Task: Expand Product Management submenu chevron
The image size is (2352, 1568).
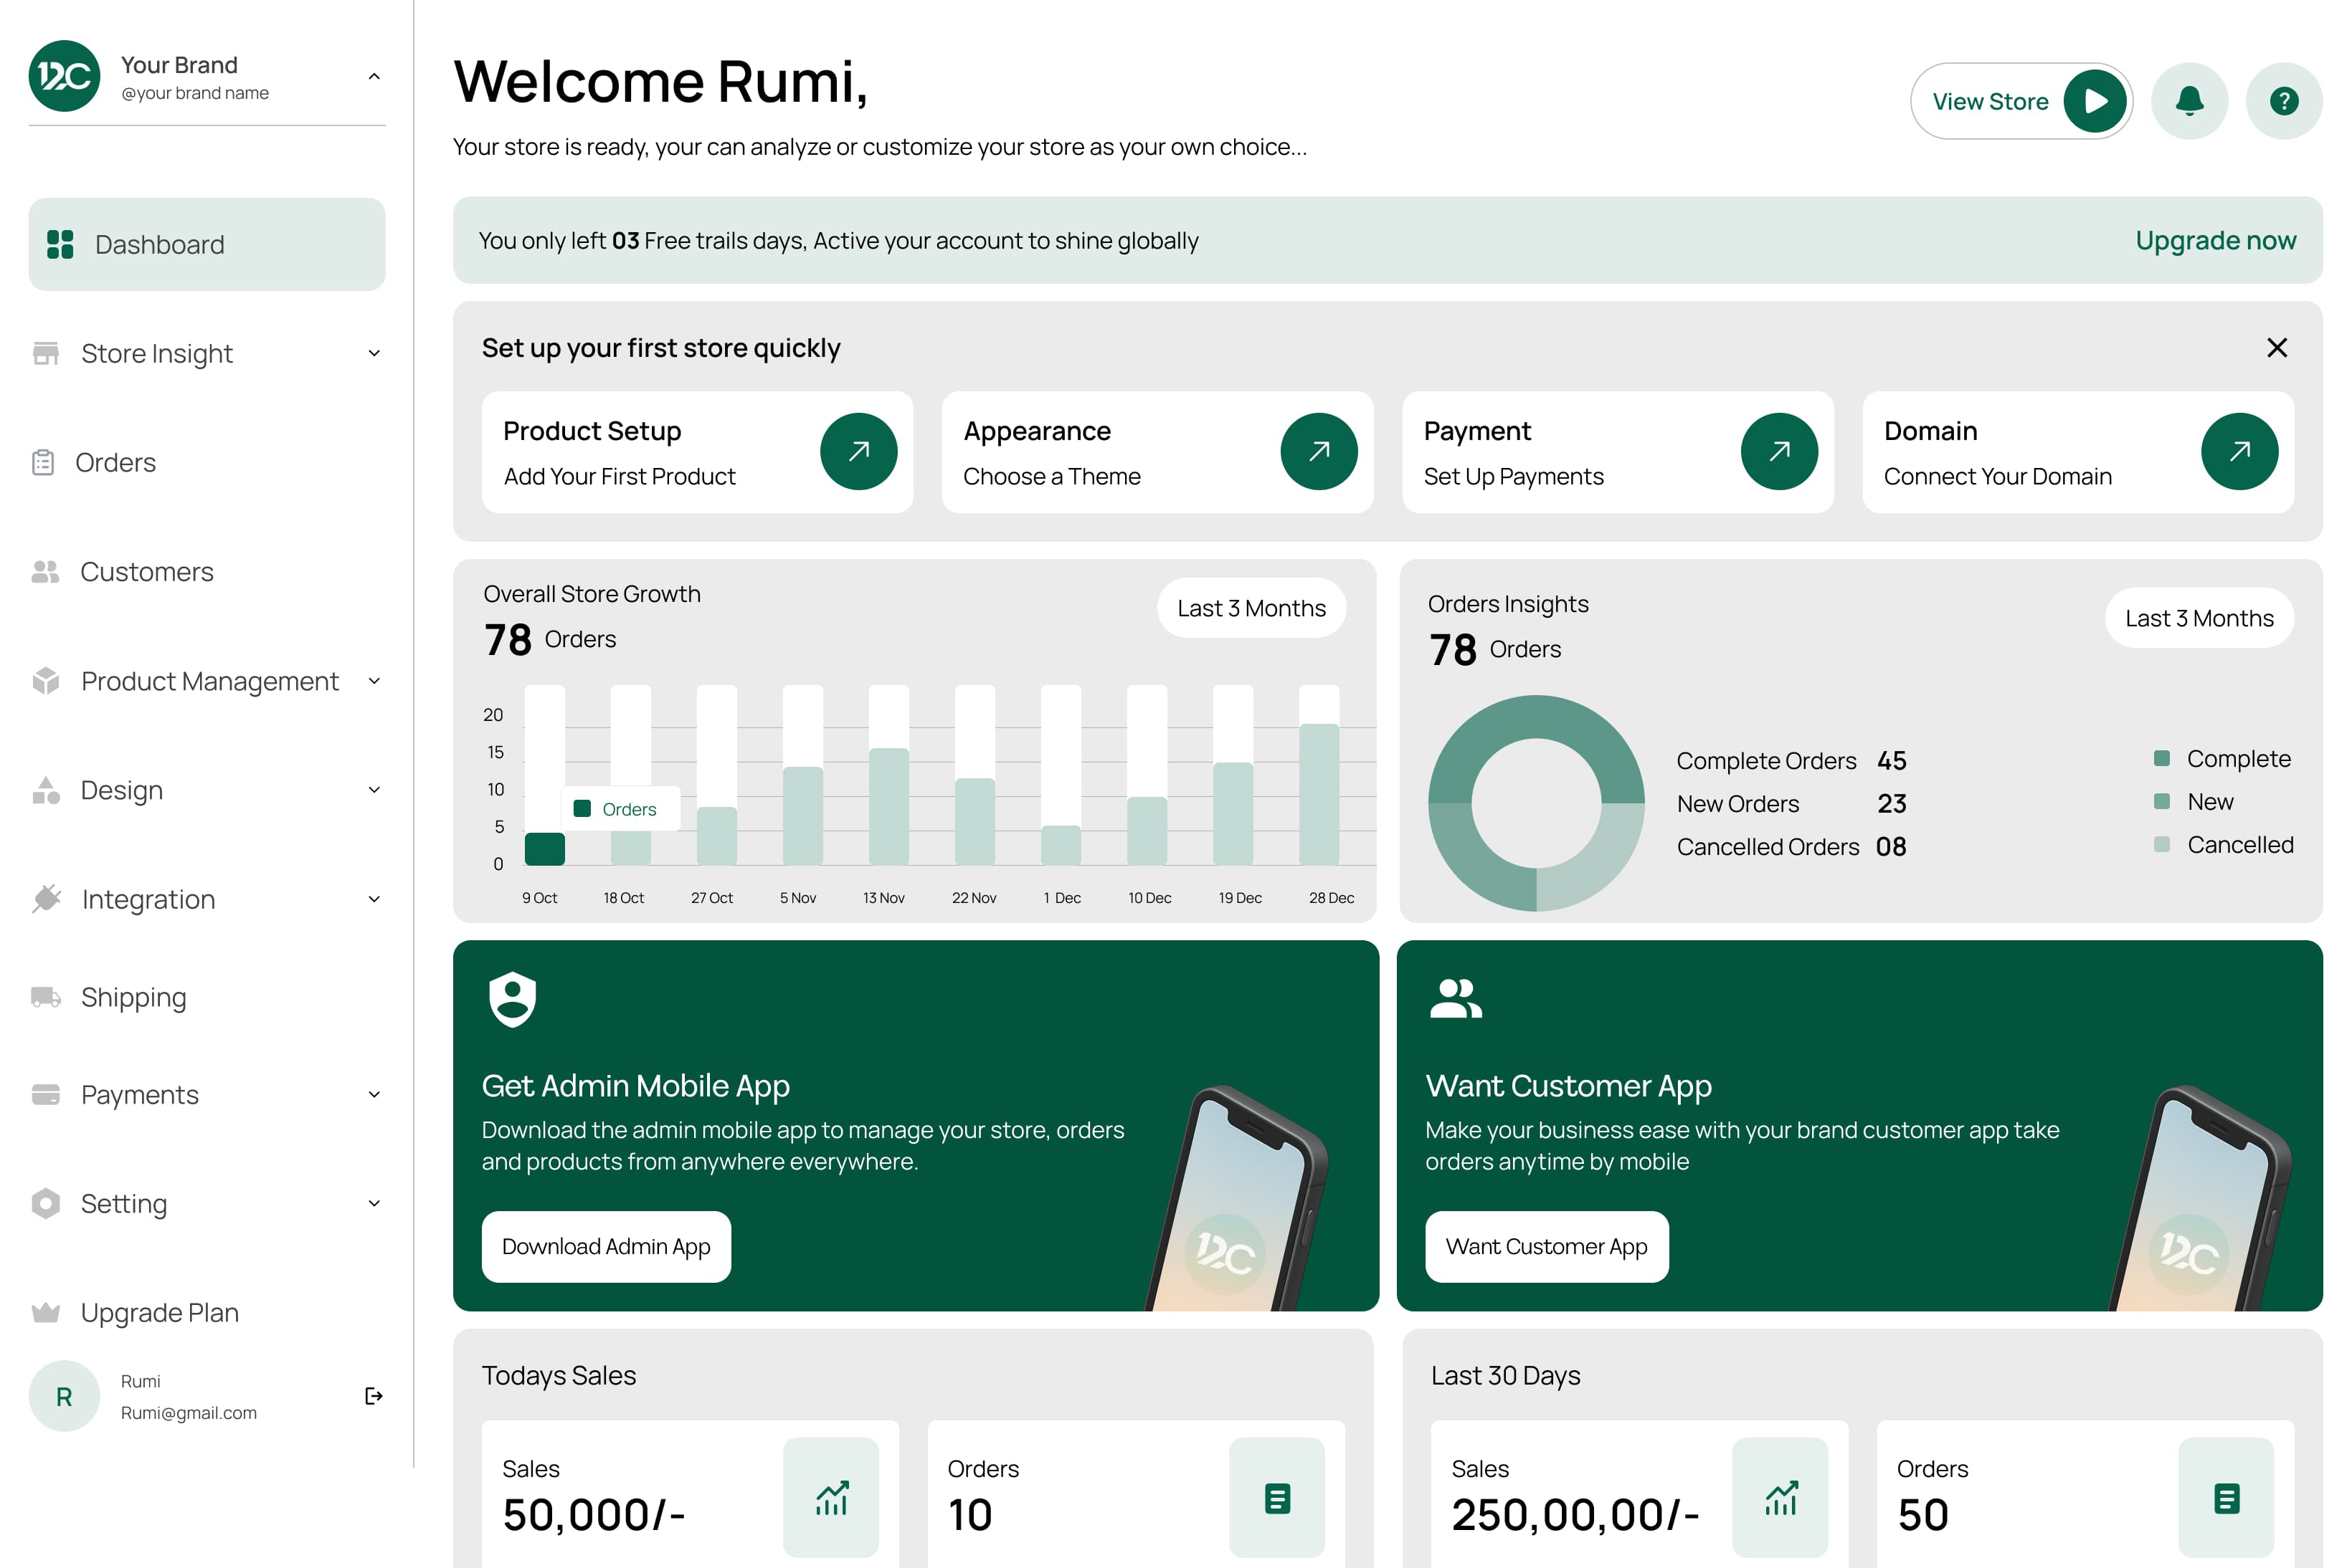Action: tap(373, 681)
